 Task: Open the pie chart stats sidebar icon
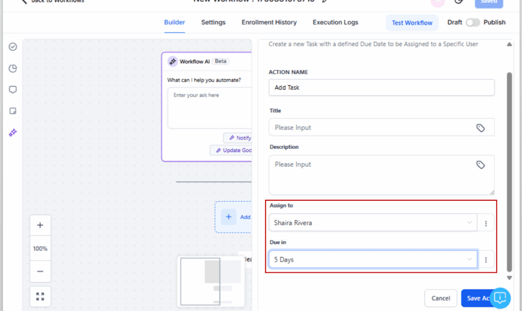tap(13, 68)
